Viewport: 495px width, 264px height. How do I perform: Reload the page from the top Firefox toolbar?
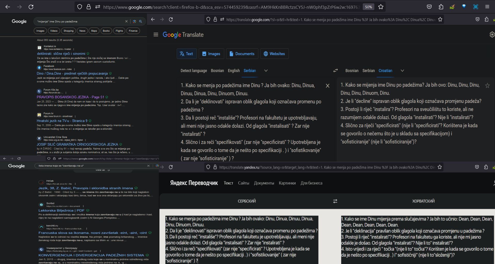pyautogui.click(x=31, y=7)
